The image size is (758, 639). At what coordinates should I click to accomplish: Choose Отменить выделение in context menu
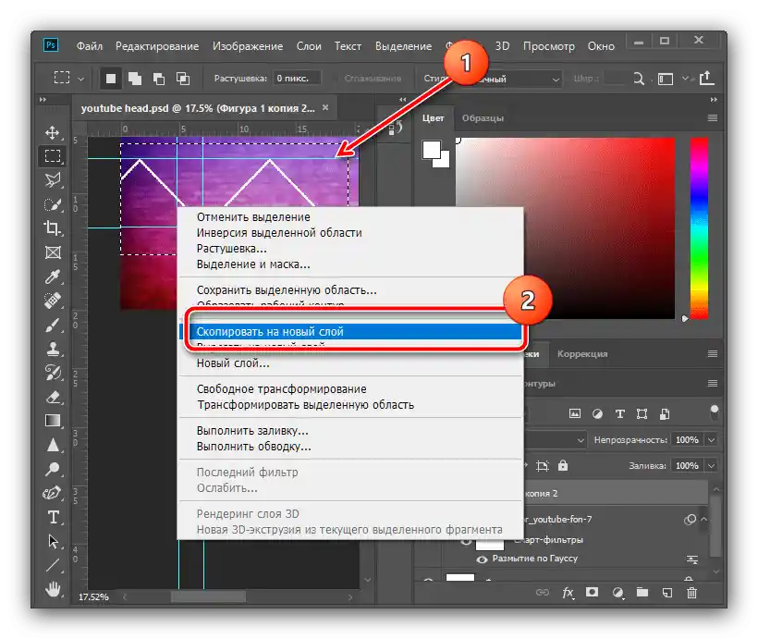253,216
